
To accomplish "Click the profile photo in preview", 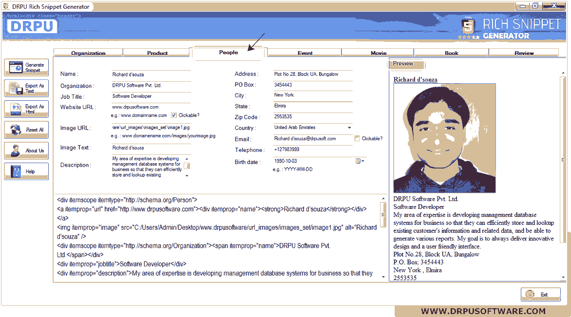I will coord(444,138).
